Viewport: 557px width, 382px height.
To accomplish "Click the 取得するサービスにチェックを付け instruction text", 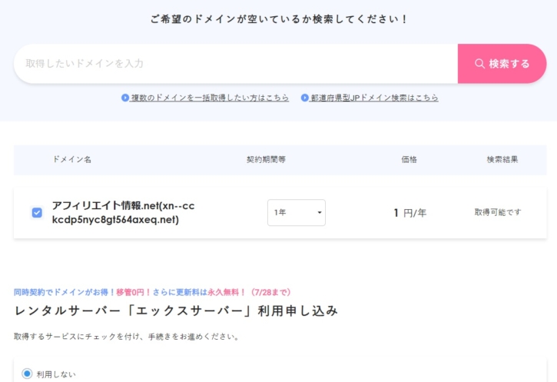I will point(126,337).
